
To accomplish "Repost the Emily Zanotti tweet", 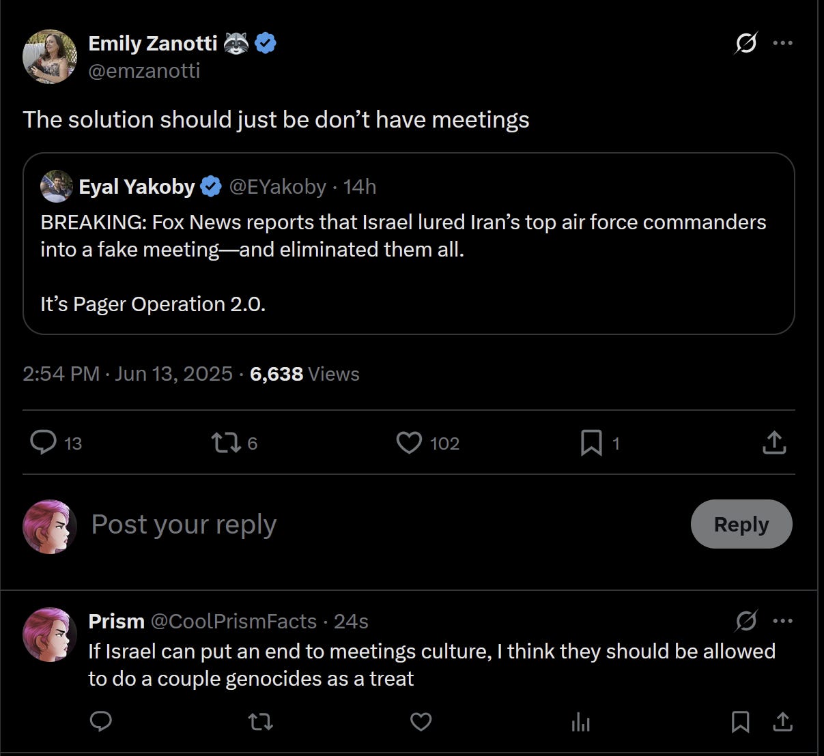I will (x=227, y=443).
